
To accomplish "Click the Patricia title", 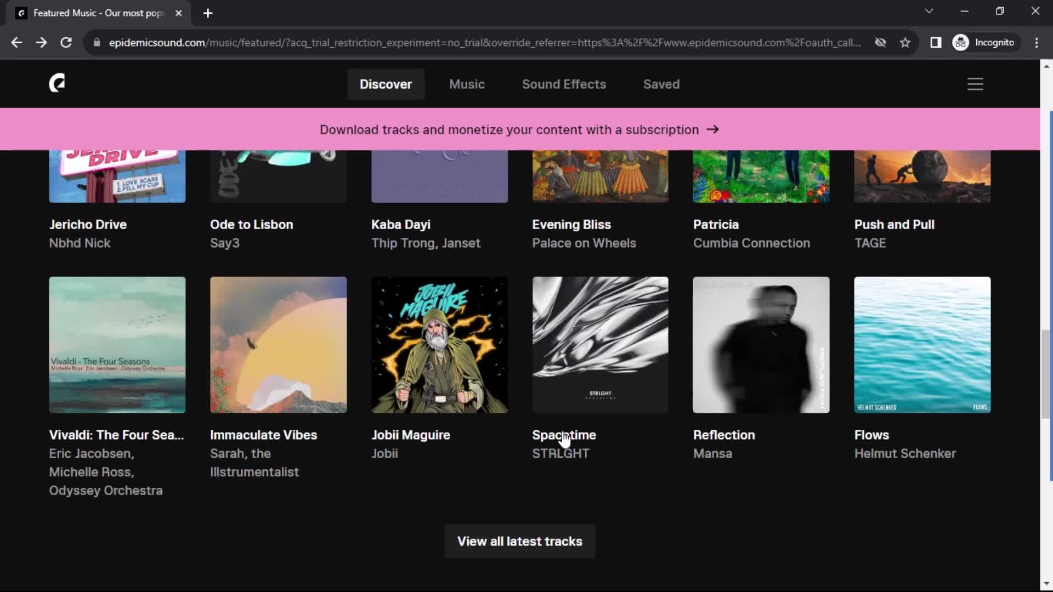I will [x=716, y=225].
